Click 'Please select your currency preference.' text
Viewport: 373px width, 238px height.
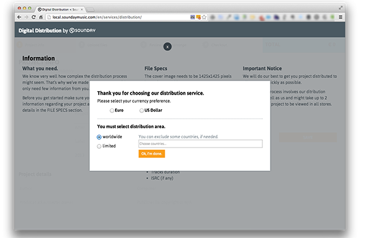[x=134, y=101]
